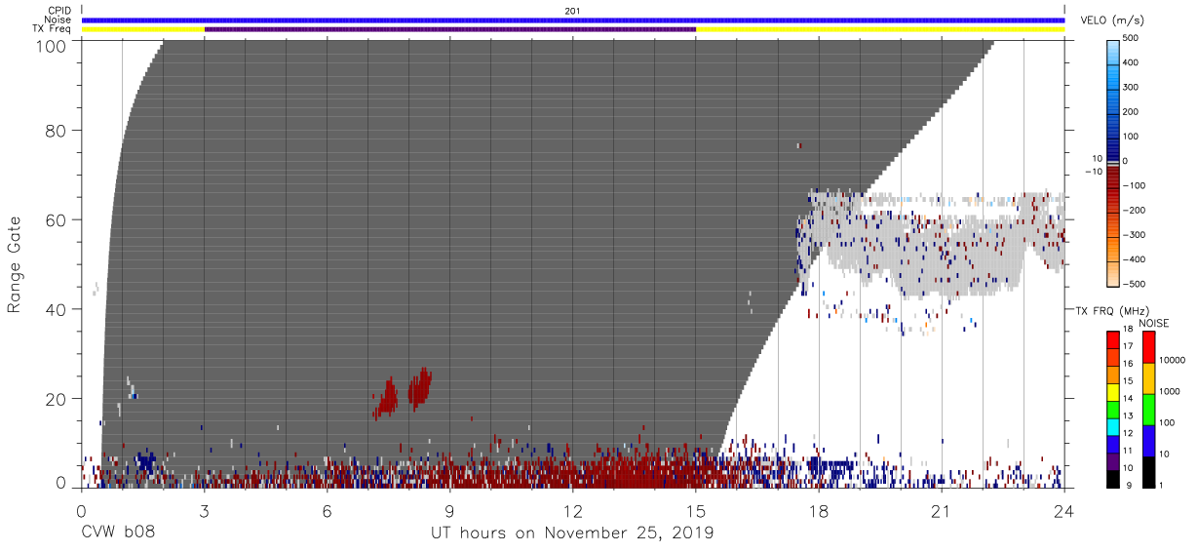Click the 60 tick on the Range Gate axis

pyautogui.click(x=57, y=219)
